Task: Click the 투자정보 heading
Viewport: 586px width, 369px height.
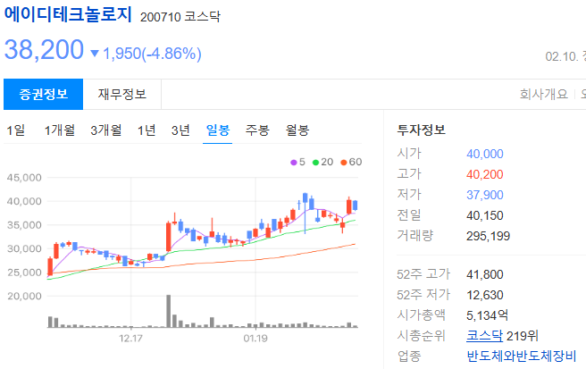Action: [x=422, y=130]
